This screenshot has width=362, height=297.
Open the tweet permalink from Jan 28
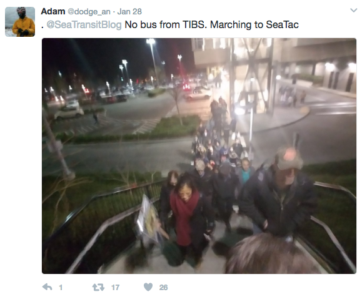[129, 11]
